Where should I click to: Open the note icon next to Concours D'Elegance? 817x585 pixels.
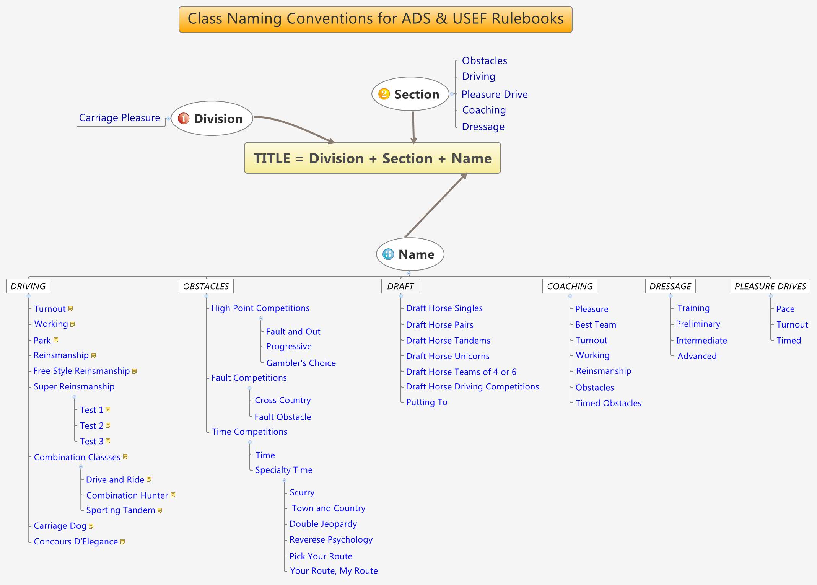(x=122, y=542)
